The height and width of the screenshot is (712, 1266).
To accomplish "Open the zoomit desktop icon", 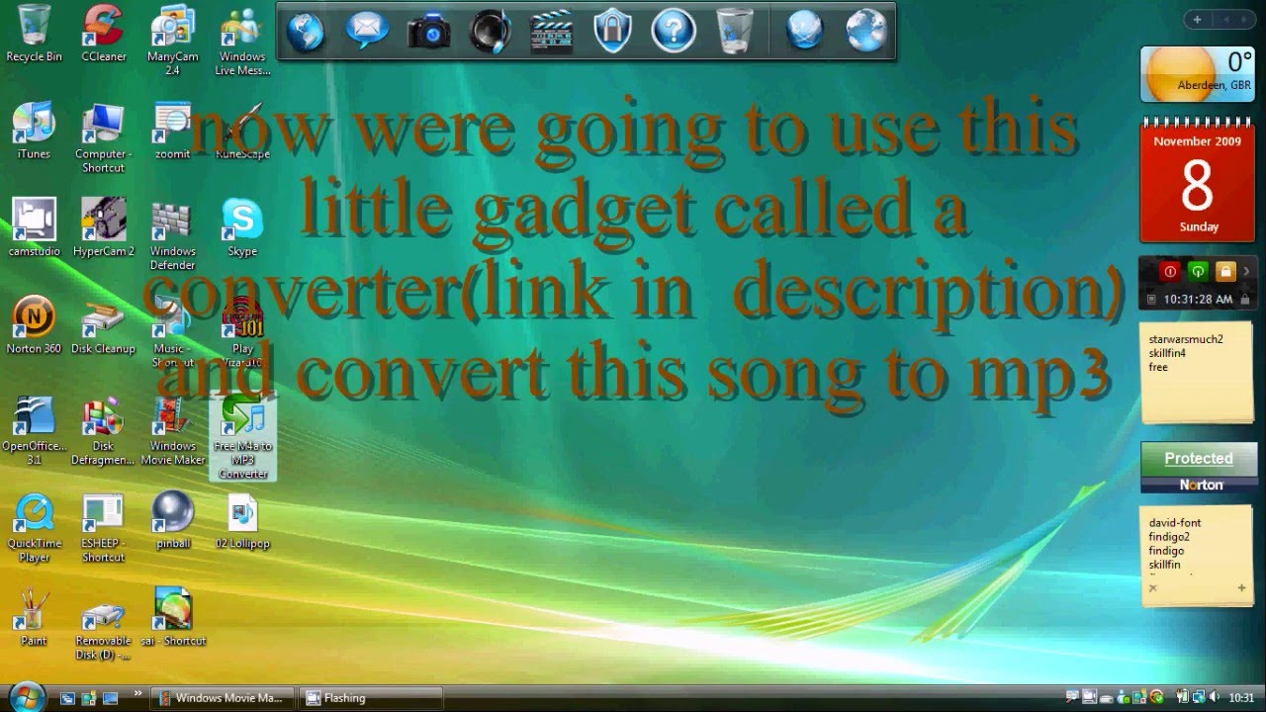I will tap(172, 130).
